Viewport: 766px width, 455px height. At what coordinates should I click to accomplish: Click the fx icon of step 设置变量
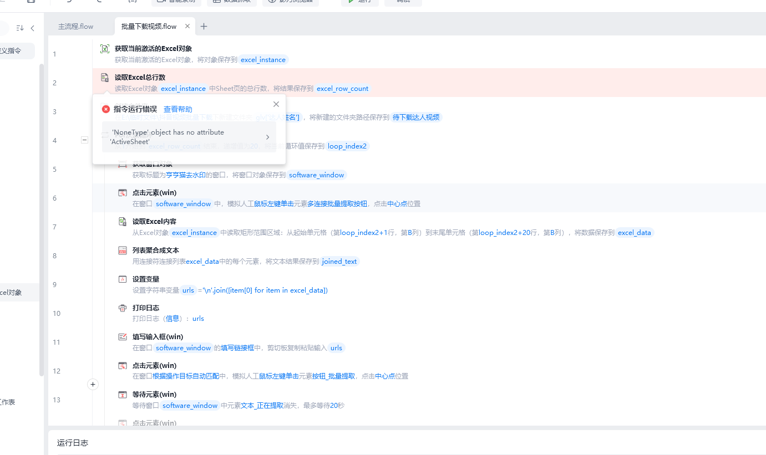coord(123,279)
